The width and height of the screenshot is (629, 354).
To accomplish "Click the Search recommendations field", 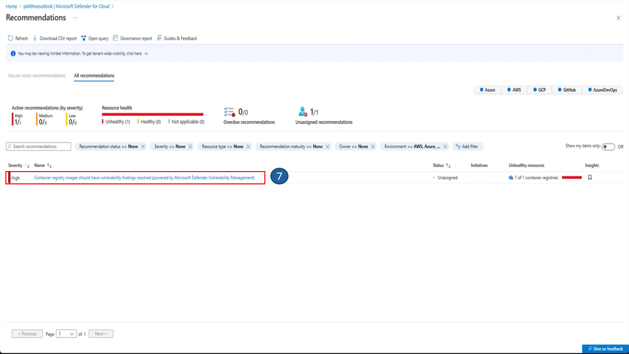I will 38,147.
